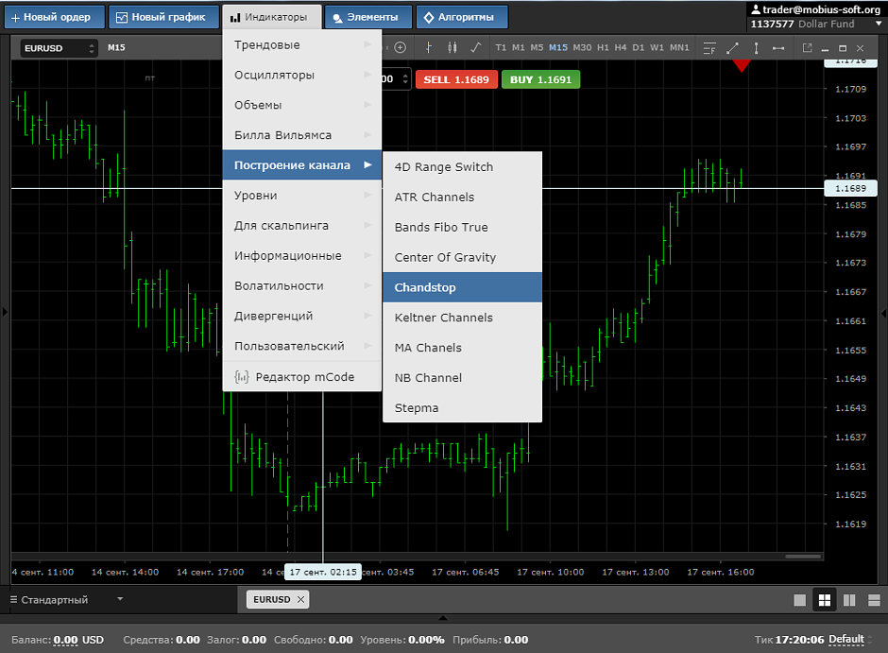Choose two-column chart layout

coord(849,600)
